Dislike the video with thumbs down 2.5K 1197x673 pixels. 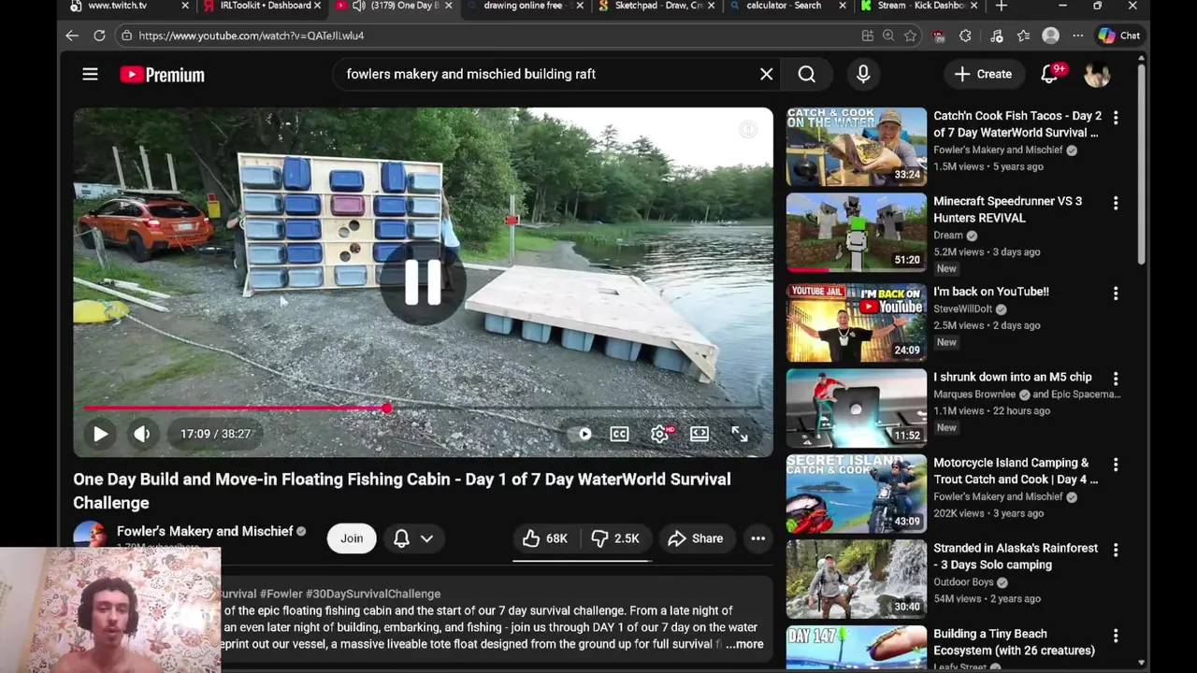[615, 538]
